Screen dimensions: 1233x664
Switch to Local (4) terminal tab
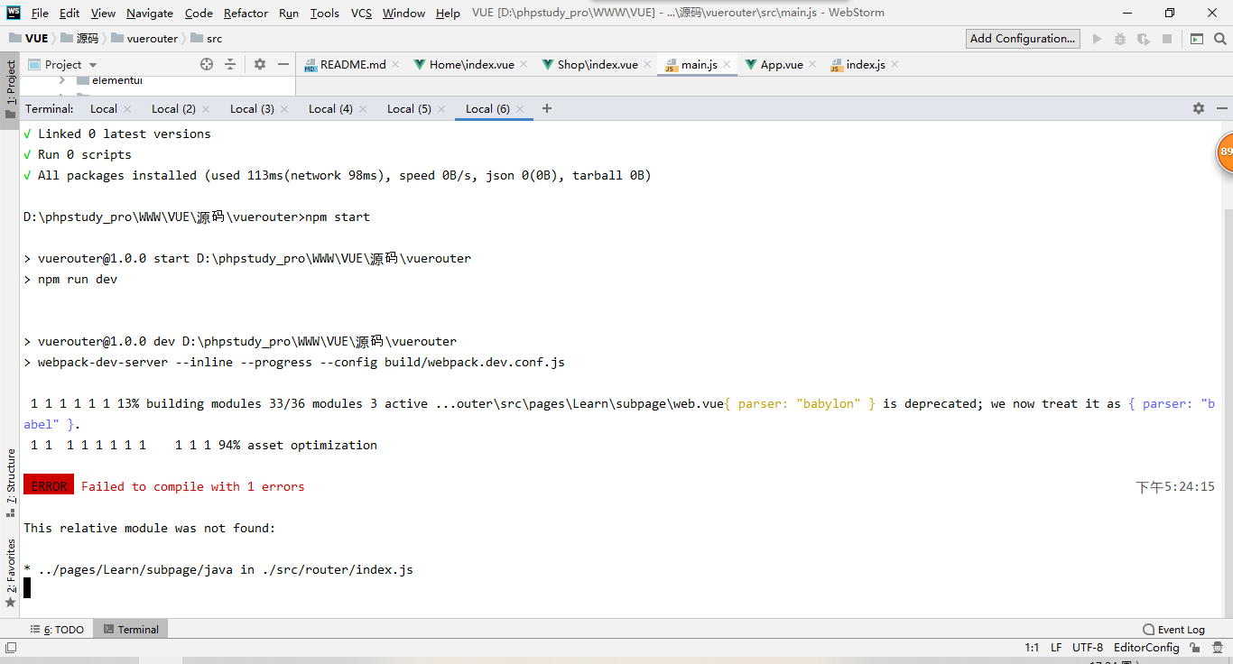(330, 109)
